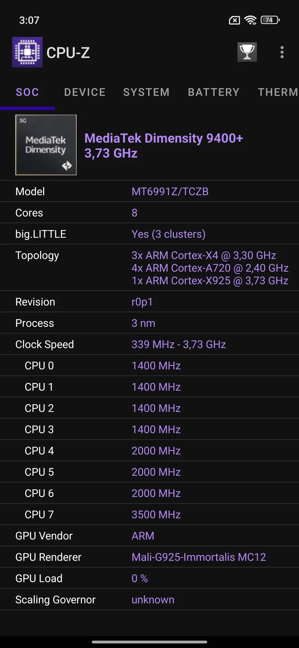Screen dimensions: 299x648
Task: Switch to the SYSTEM tab
Action: 146,92
